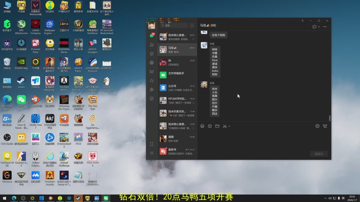360x202 pixels.
Task: Open the emoji picker in the chat toolbar
Action: coord(202,126)
